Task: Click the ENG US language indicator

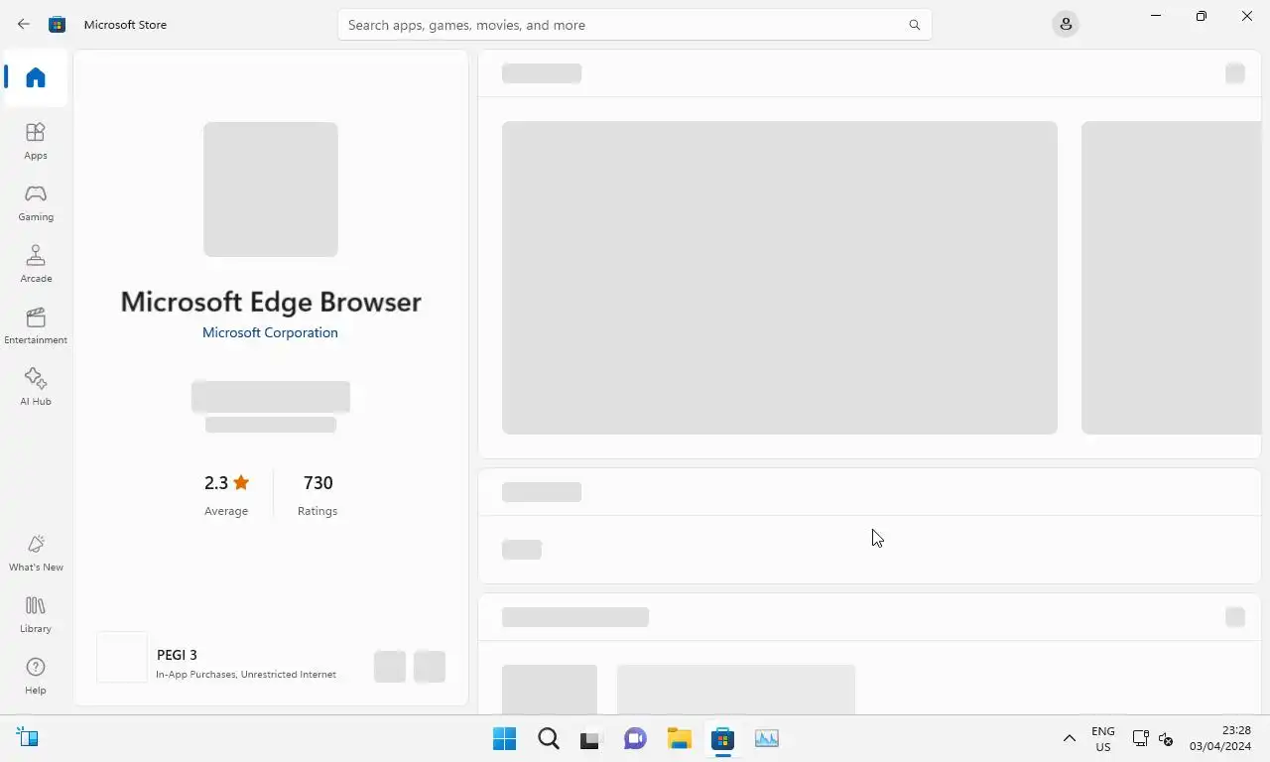Action: [1102, 739]
